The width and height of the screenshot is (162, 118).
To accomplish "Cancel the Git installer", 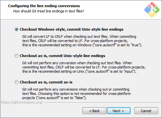I will (x=146, y=111).
